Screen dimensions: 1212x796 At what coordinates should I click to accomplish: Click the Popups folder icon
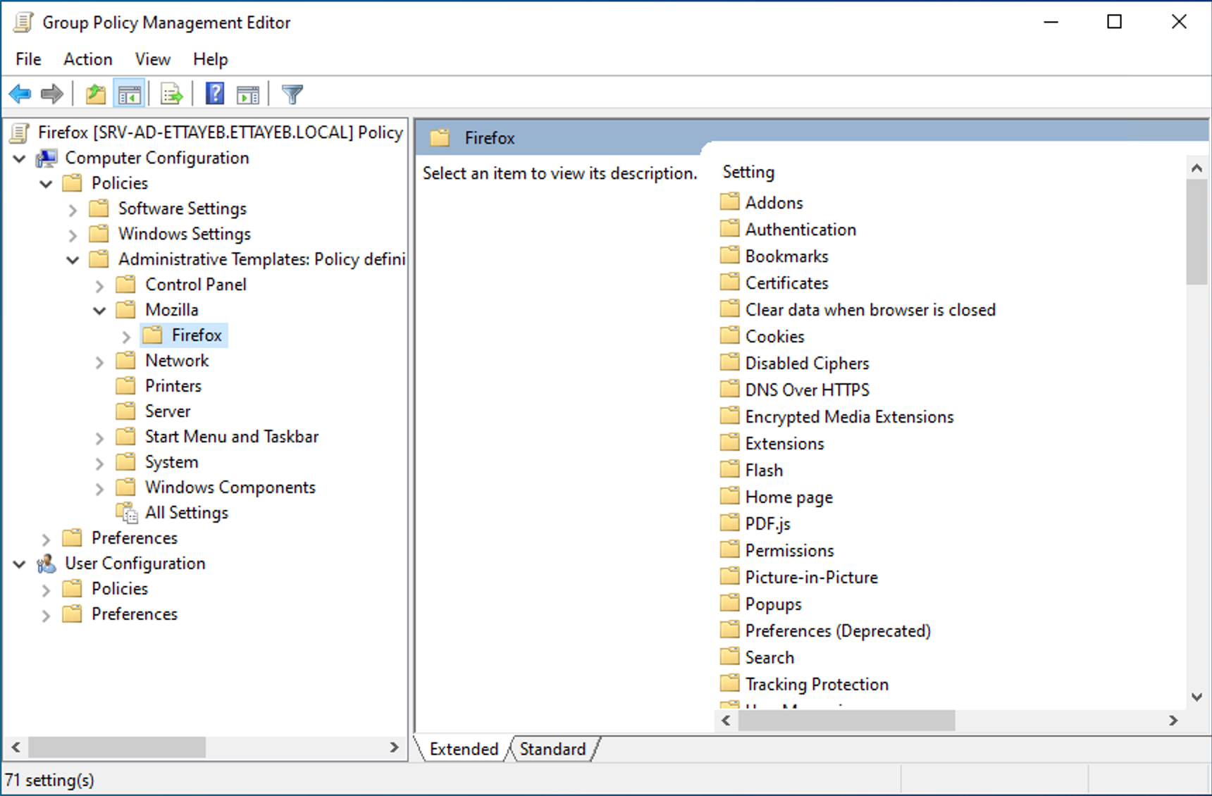point(730,604)
